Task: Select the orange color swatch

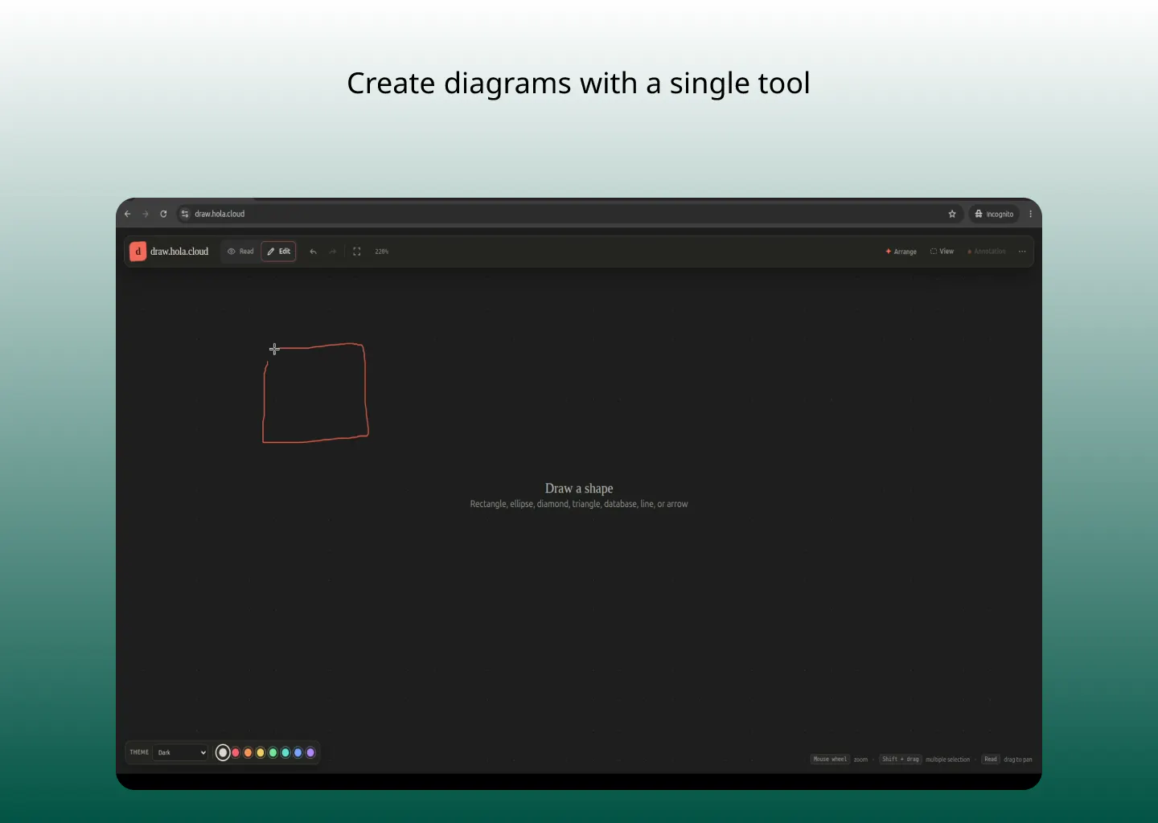Action: pyautogui.click(x=248, y=752)
